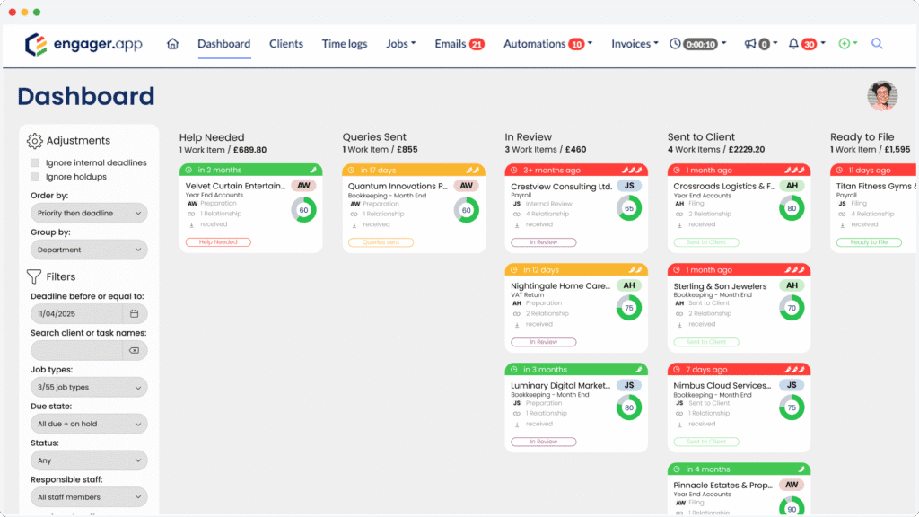The width and height of the screenshot is (919, 517).
Task: Open the notifications bell icon
Action: click(x=793, y=44)
